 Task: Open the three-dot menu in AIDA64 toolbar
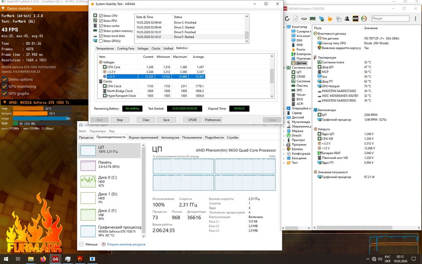tap(416, 18)
